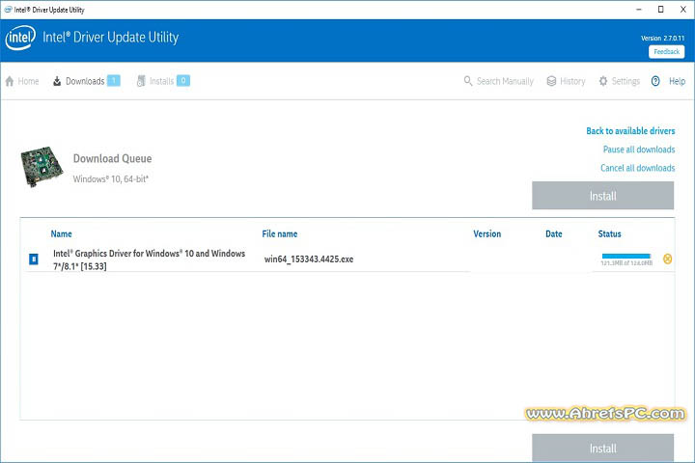The width and height of the screenshot is (695, 463).
Task: Minimize the Intel Driver Update Utility window
Action: click(x=639, y=10)
